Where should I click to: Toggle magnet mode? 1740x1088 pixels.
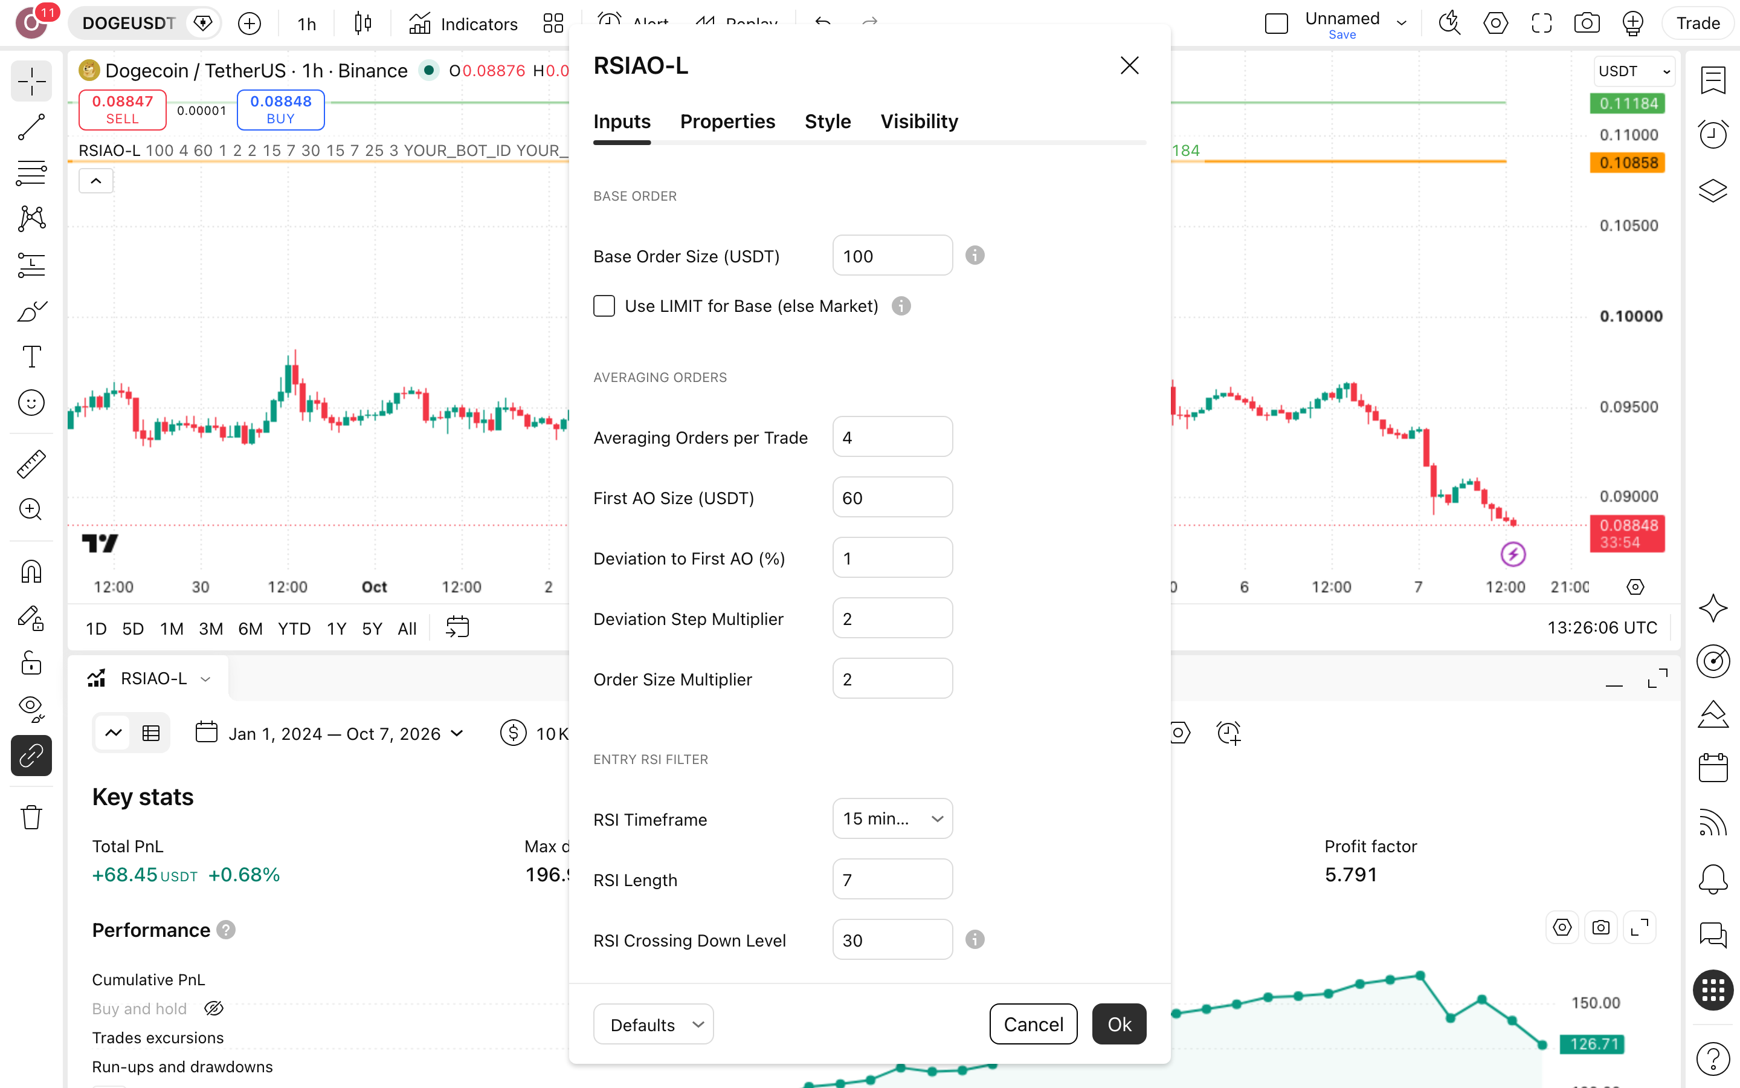pos(31,571)
